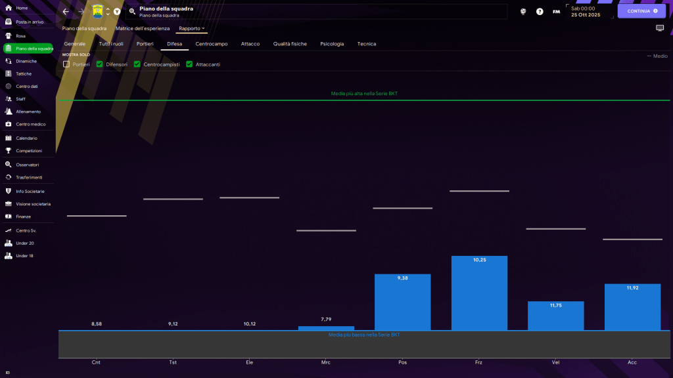
Task: Click the help question mark icon
Action: click(x=540, y=12)
